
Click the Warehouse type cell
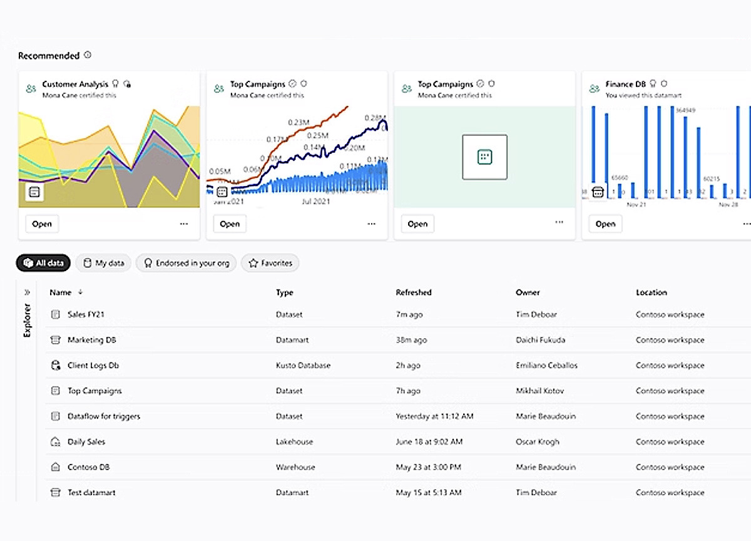click(295, 467)
